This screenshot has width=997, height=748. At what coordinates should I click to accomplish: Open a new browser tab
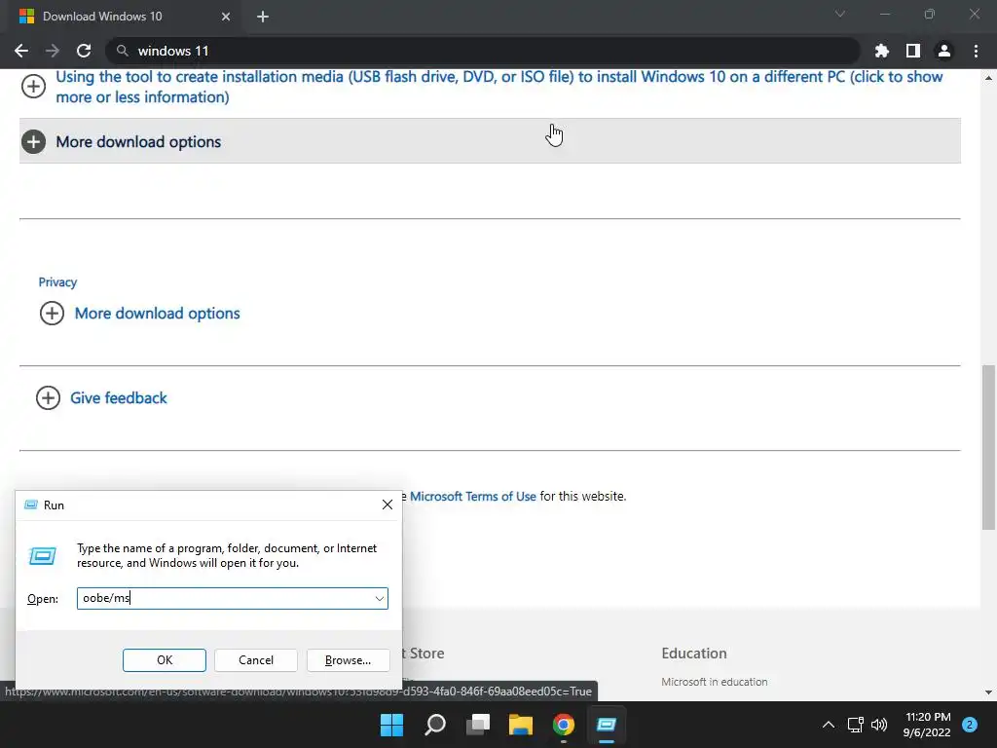pos(263,17)
